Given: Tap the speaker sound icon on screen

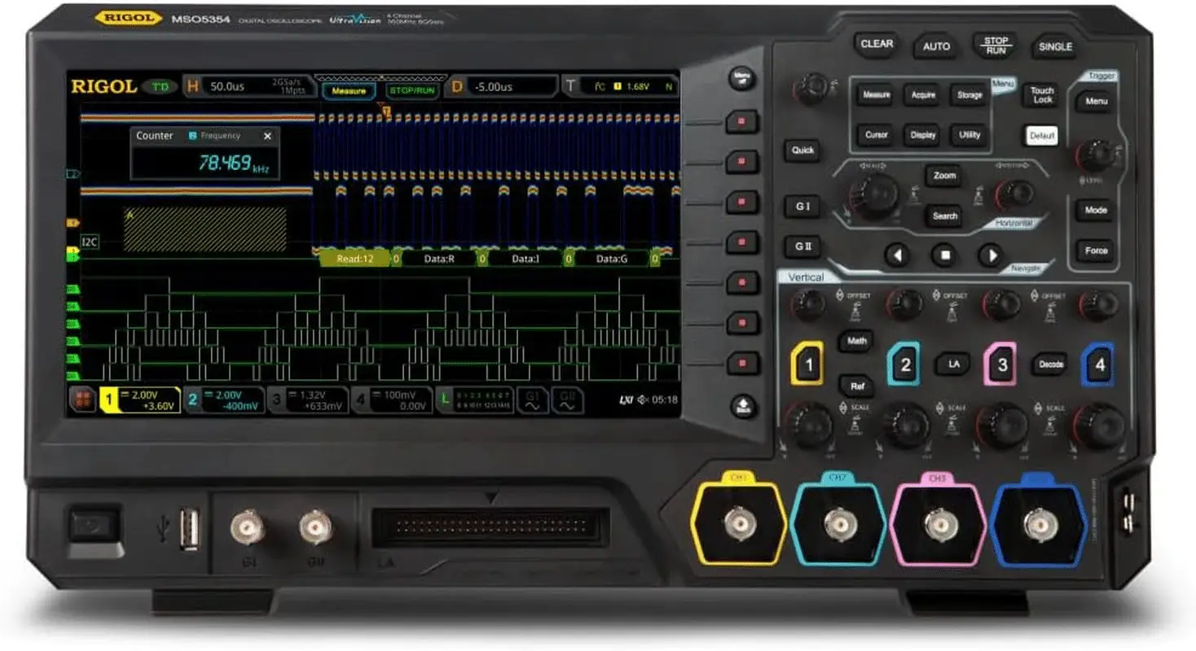Looking at the screenshot, I should pos(643,400).
